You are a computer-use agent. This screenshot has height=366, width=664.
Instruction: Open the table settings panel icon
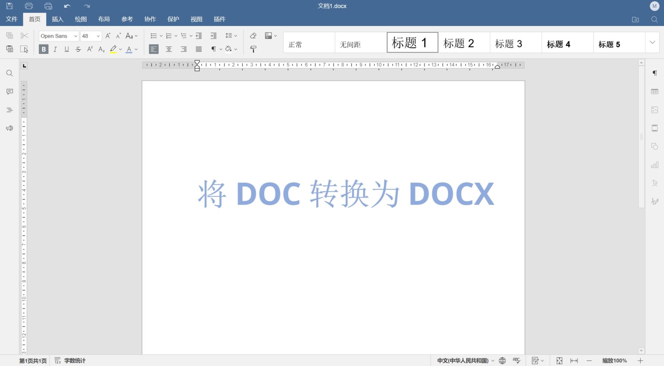coord(654,91)
